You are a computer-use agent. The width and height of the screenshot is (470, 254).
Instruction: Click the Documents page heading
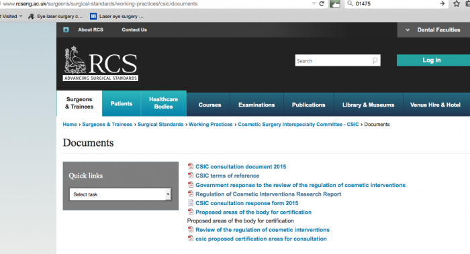[88, 143]
